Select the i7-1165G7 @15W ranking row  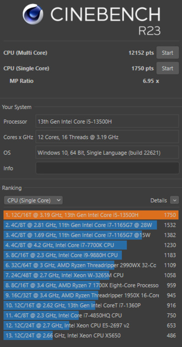[x=91, y=235]
